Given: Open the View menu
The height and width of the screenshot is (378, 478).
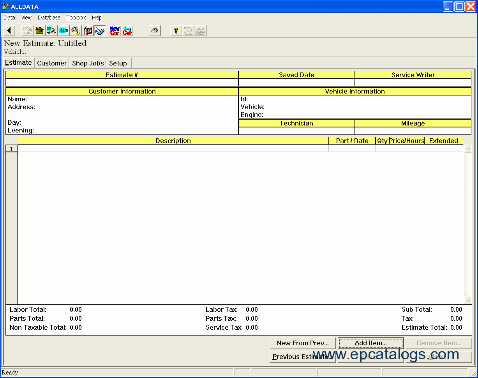Looking at the screenshot, I should (x=26, y=18).
